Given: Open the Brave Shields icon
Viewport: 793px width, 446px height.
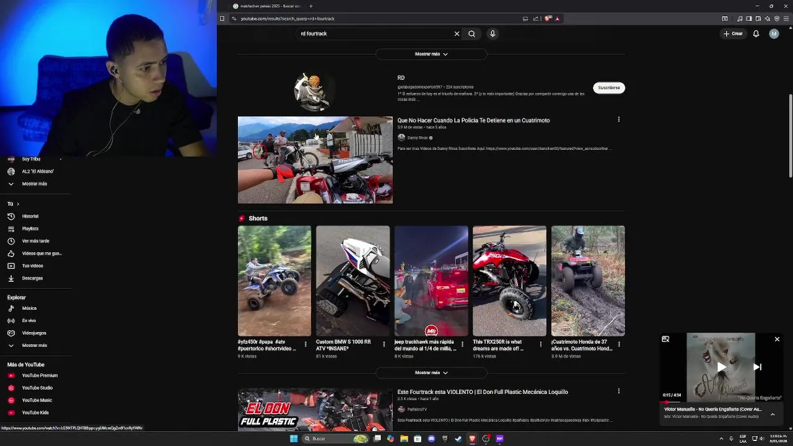Looking at the screenshot, I should (548, 19).
